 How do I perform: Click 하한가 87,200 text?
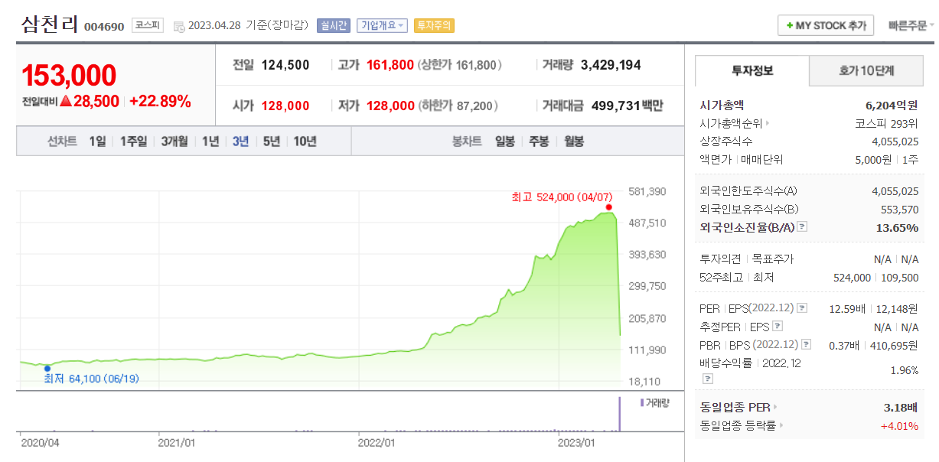458,106
